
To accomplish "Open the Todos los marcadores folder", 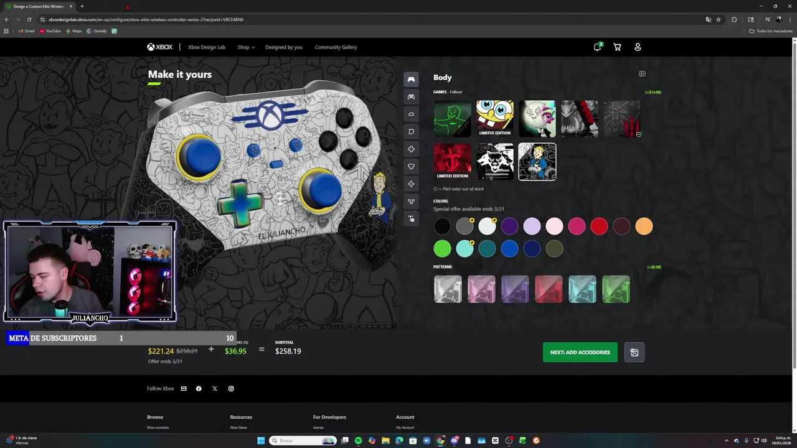I will point(771,31).
